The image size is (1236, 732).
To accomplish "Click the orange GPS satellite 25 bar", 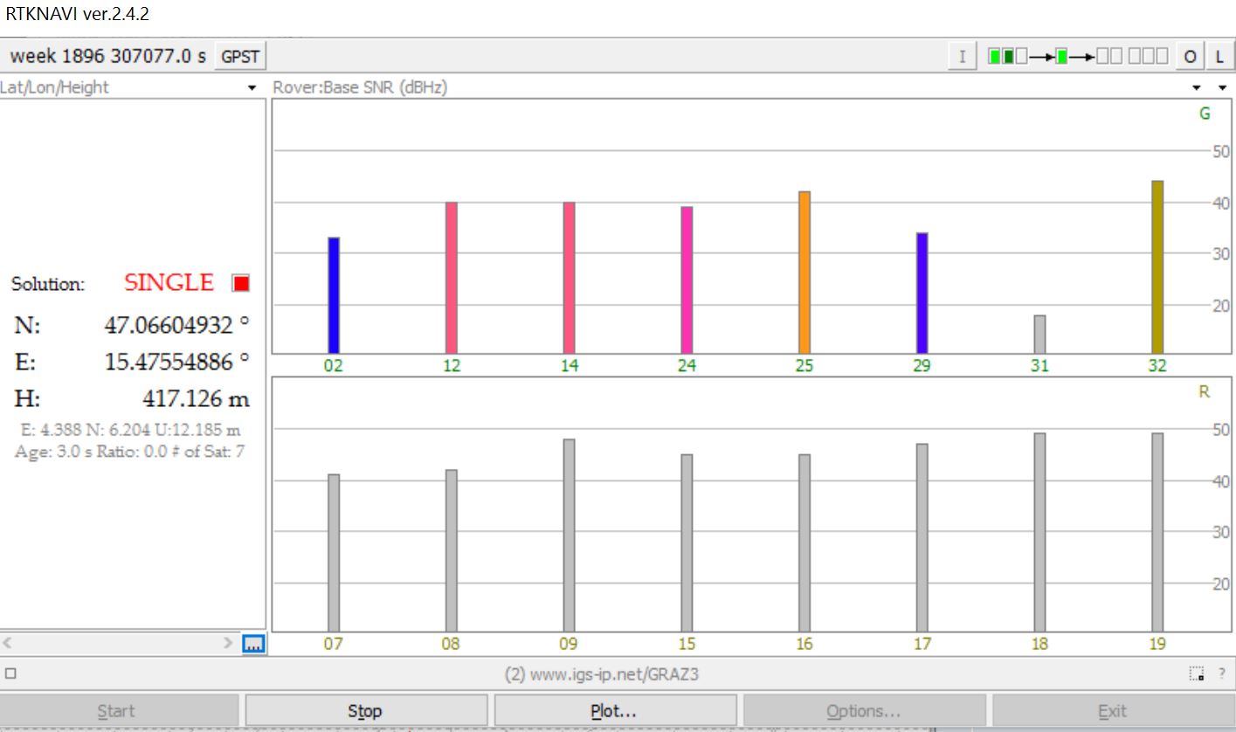I will pos(804,272).
